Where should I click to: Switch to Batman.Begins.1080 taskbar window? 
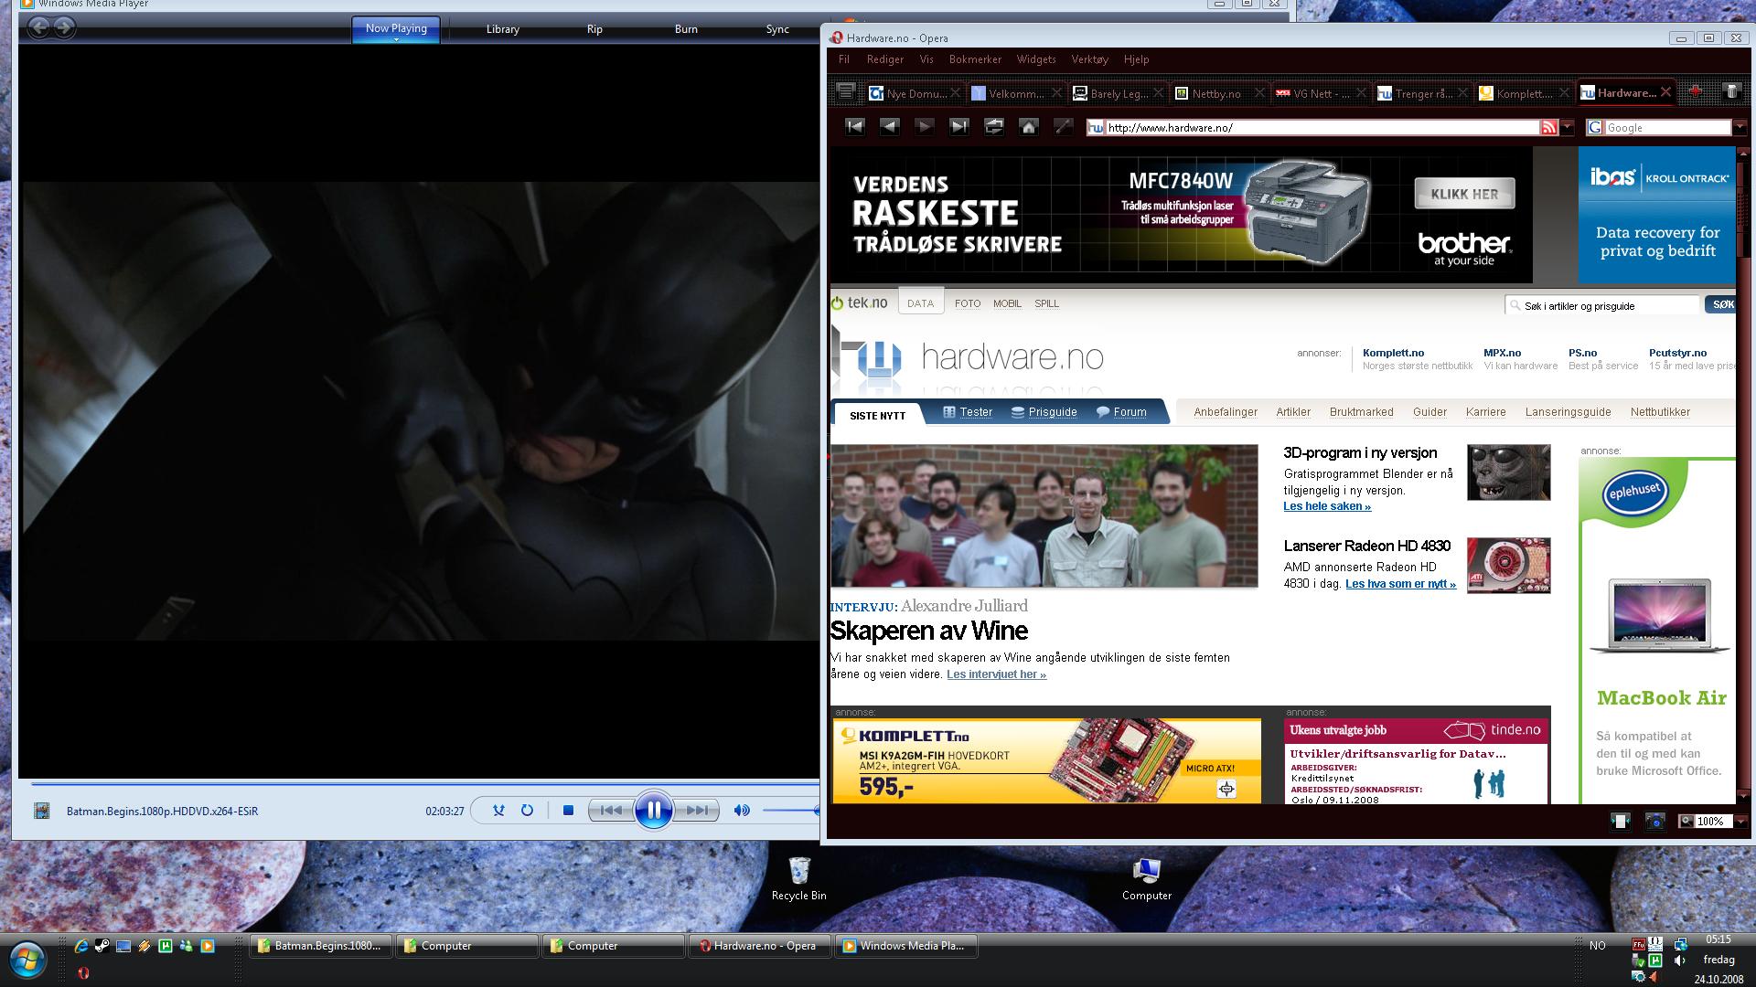(321, 946)
